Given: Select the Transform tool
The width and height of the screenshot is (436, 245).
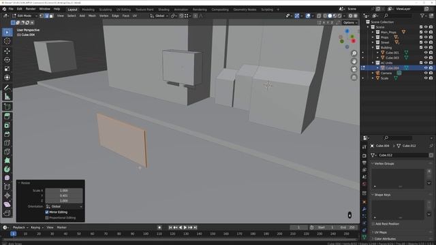Looking at the screenshot, I should (7, 78).
